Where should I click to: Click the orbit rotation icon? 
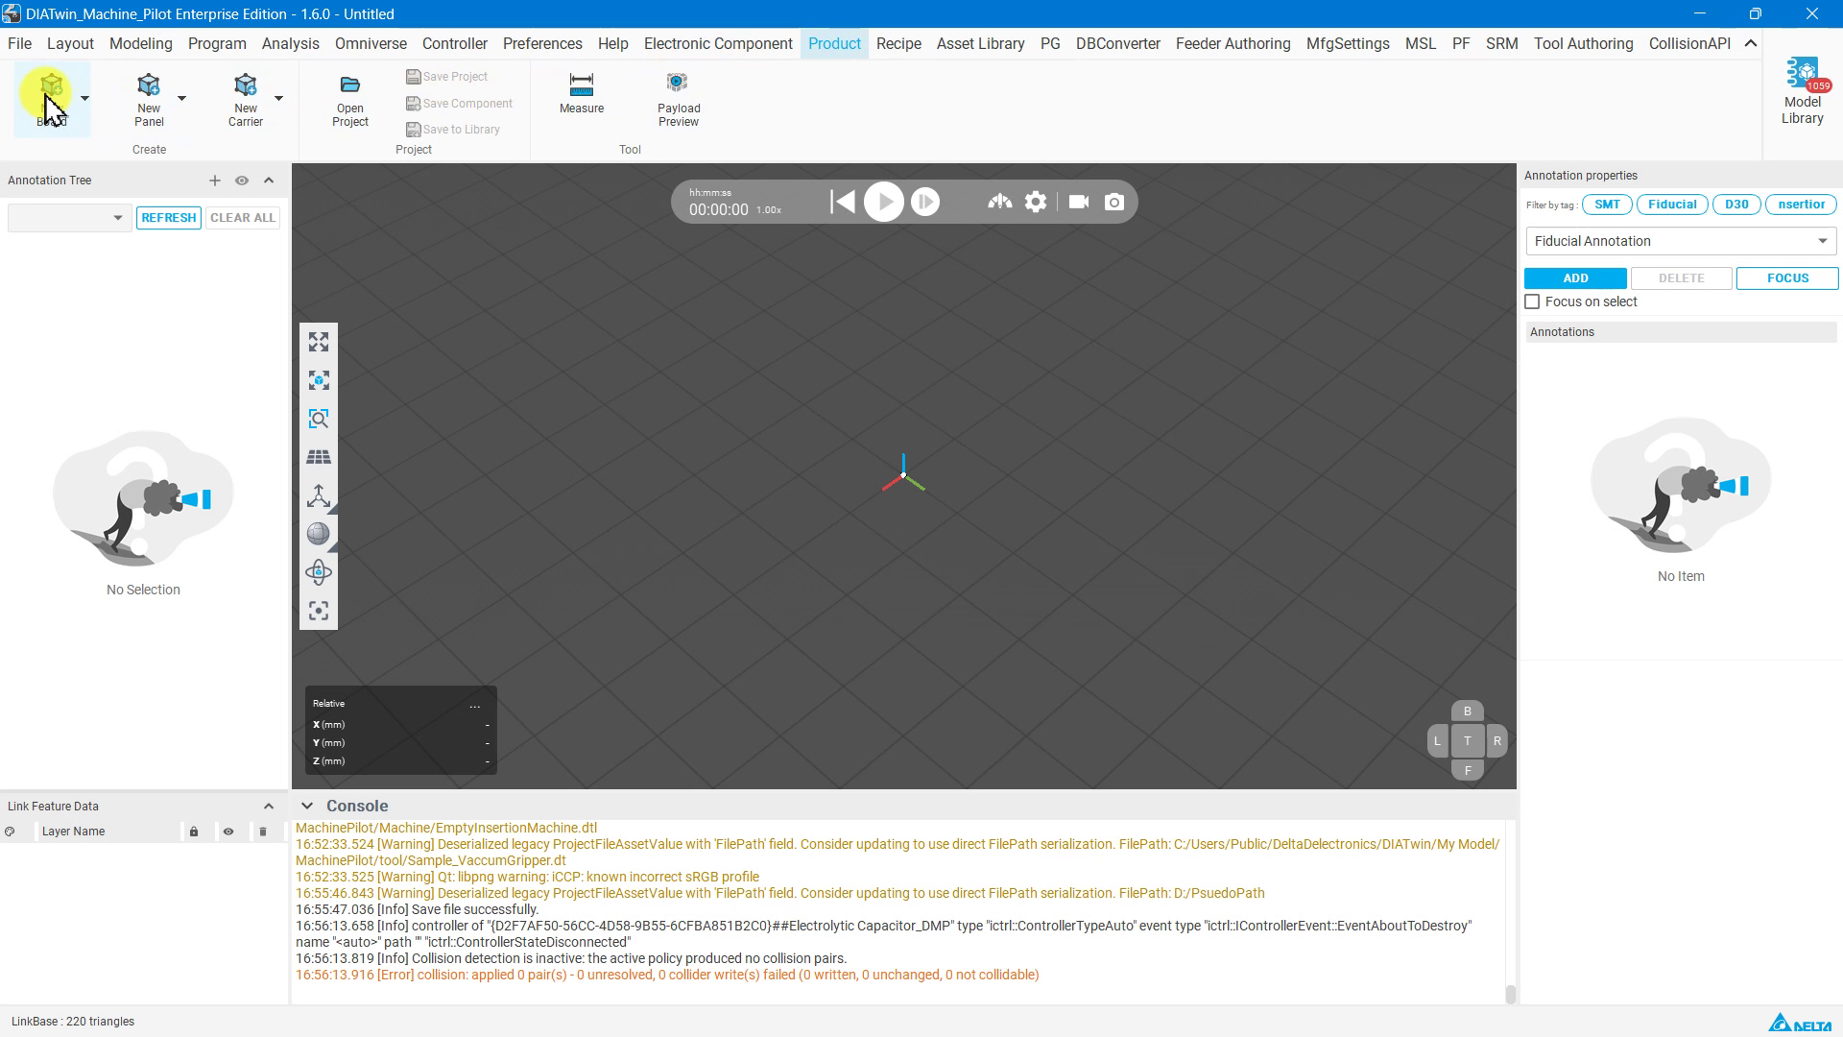[x=319, y=572]
